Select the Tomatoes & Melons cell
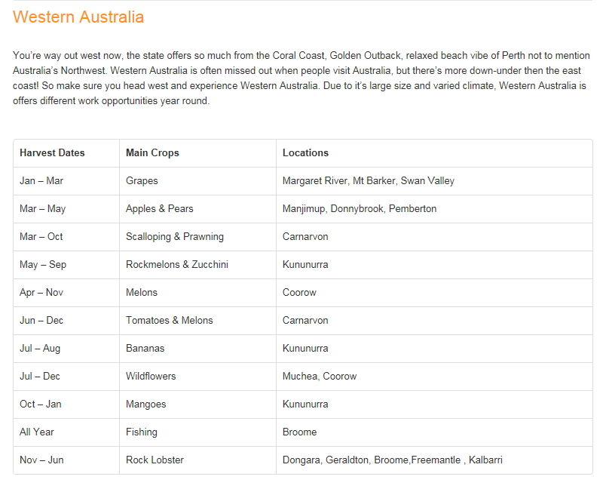609x489 pixels. tap(169, 320)
